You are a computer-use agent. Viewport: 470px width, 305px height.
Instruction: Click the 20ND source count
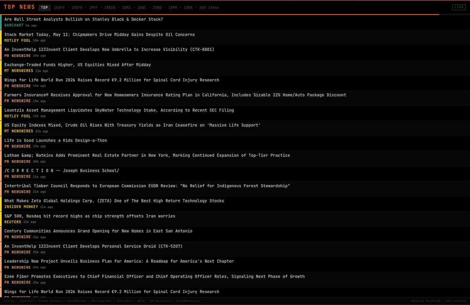[x=157, y=7]
